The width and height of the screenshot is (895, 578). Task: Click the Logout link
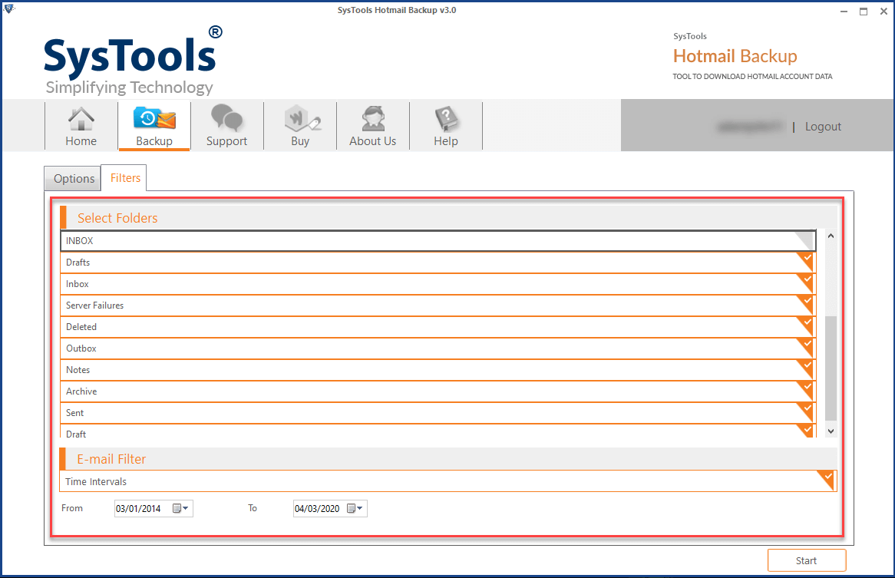[x=823, y=127]
